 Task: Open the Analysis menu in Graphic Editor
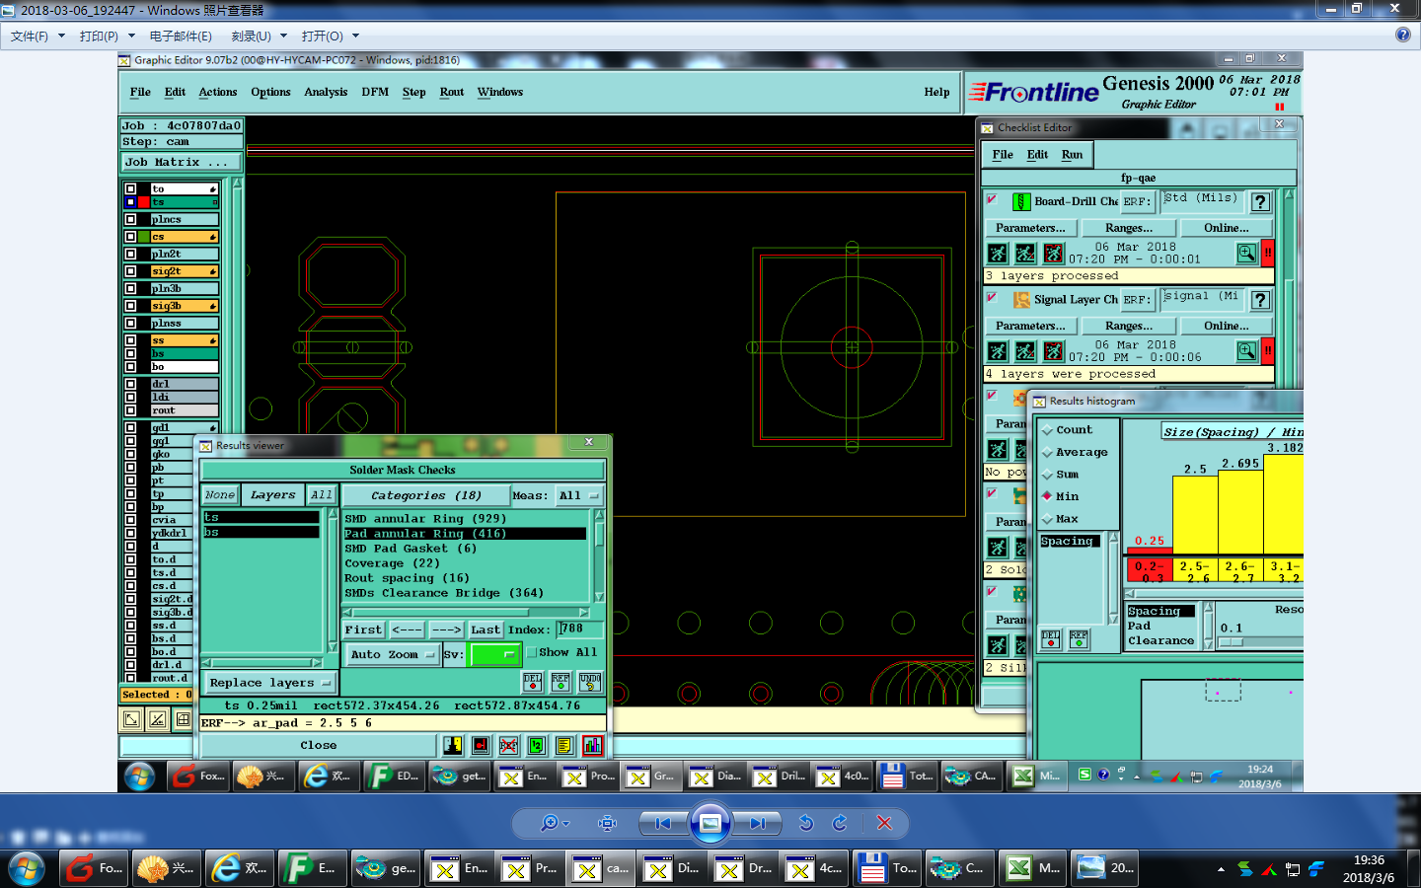click(x=326, y=93)
